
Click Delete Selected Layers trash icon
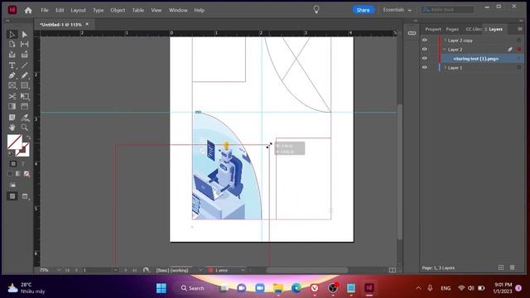[x=512, y=267]
